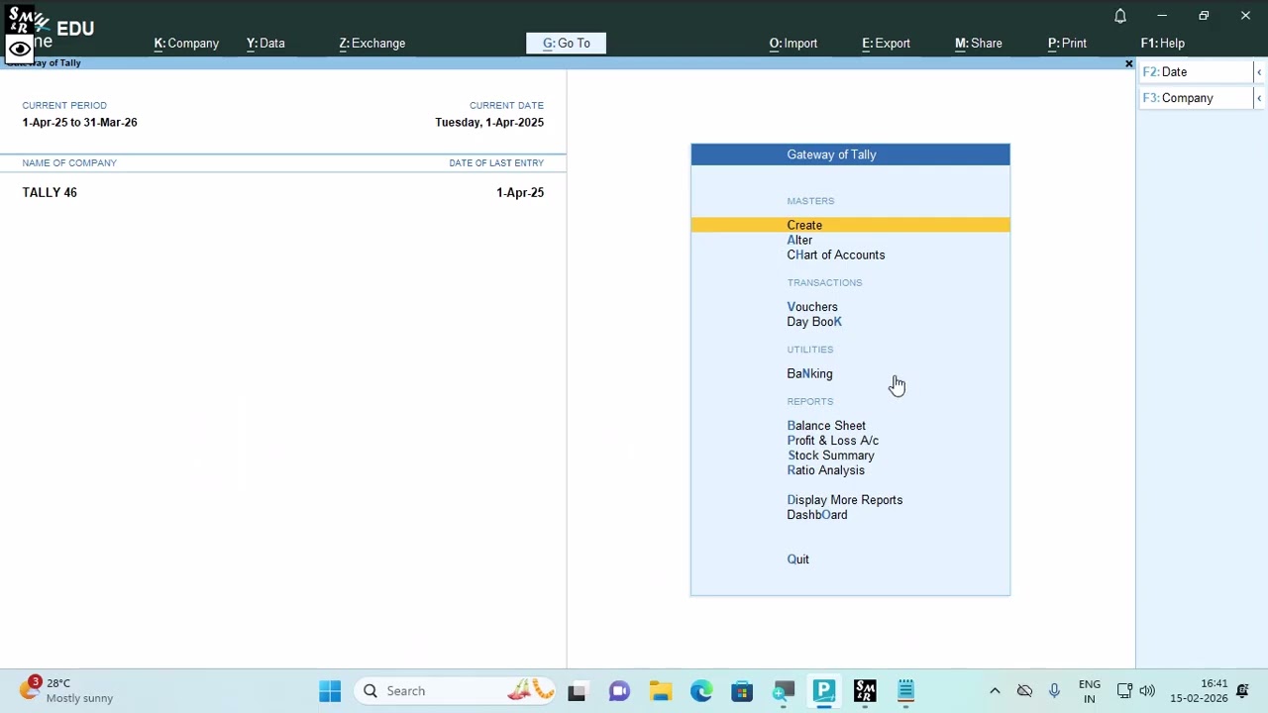Open the Windows Start menu
The image size is (1268, 713).
[x=330, y=691]
